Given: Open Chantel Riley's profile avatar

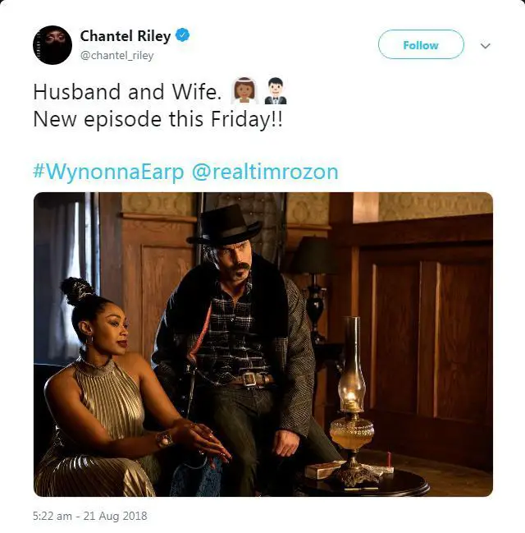Looking at the screenshot, I should pyautogui.click(x=52, y=45).
